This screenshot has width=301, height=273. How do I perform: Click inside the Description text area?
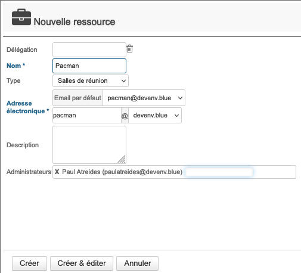89,145
